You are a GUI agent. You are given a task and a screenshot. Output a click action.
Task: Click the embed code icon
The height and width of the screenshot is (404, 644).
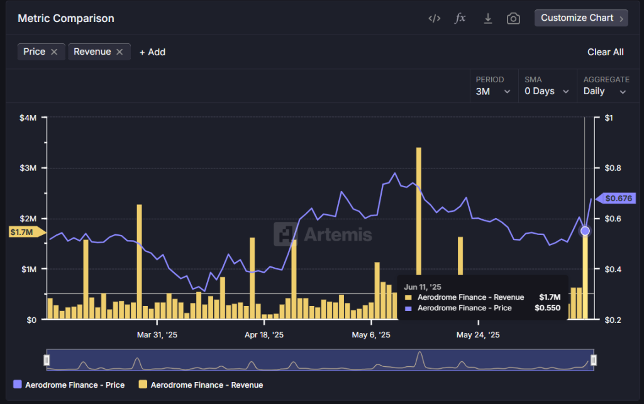[x=434, y=18]
